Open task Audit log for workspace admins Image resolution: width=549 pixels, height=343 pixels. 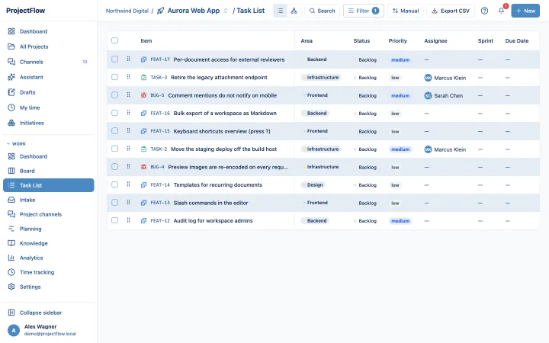coord(213,221)
